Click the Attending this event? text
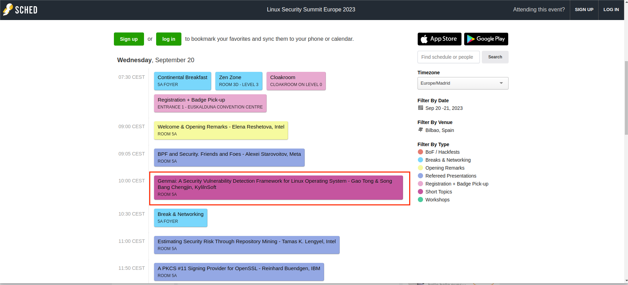The width and height of the screenshot is (628, 285). [539, 10]
